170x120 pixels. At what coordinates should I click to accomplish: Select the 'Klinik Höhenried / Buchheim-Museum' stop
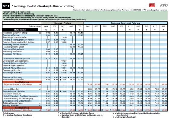[20, 96]
